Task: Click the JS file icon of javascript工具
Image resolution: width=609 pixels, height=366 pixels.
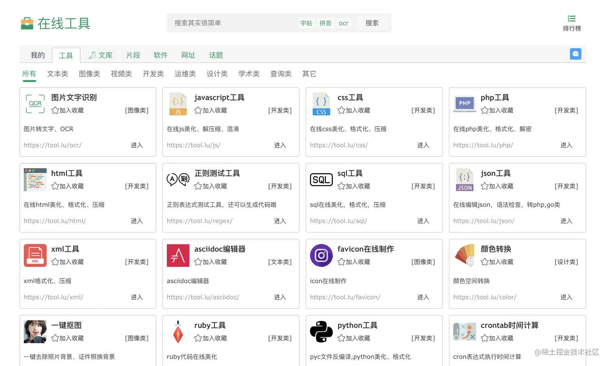Action: [178, 104]
